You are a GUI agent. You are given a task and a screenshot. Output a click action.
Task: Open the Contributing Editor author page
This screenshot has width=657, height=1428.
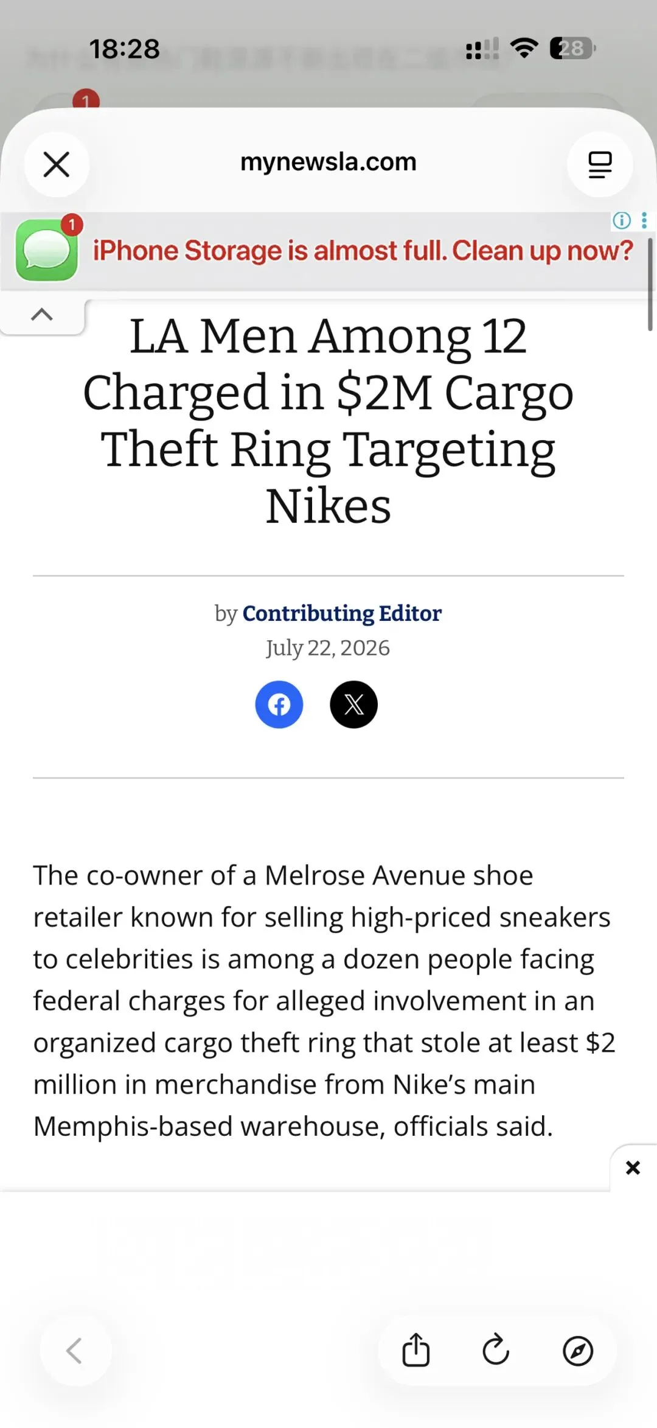342,613
